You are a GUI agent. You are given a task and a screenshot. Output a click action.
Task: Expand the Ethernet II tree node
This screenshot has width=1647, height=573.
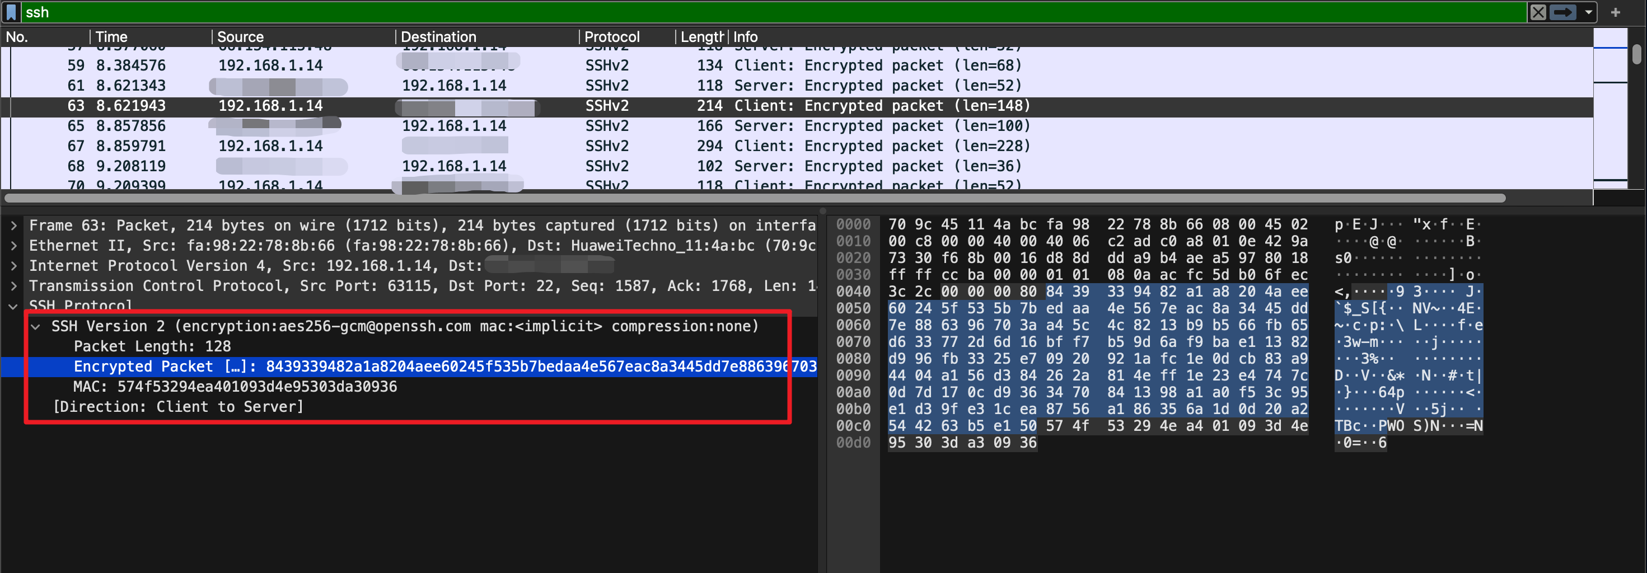pos(13,246)
